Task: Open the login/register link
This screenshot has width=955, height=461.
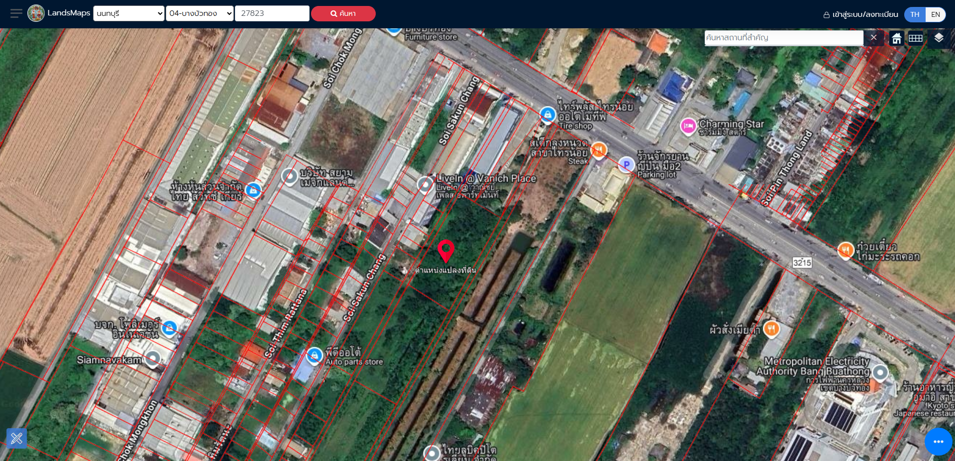Action: 860,14
